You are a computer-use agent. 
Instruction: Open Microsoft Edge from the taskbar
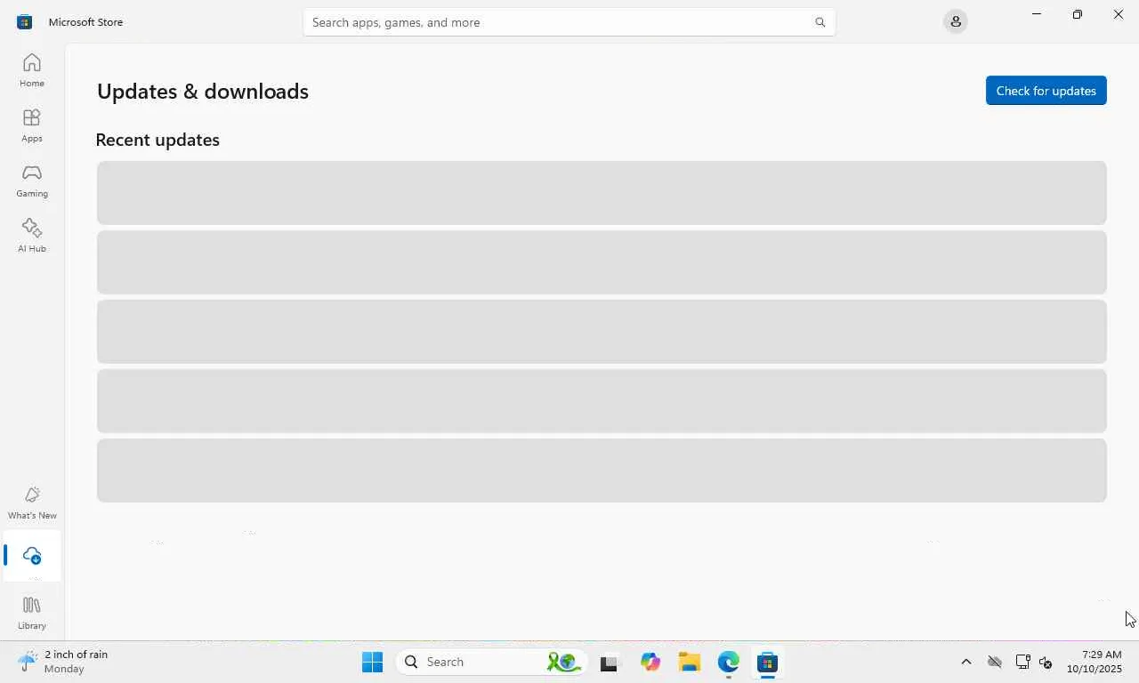[729, 662]
